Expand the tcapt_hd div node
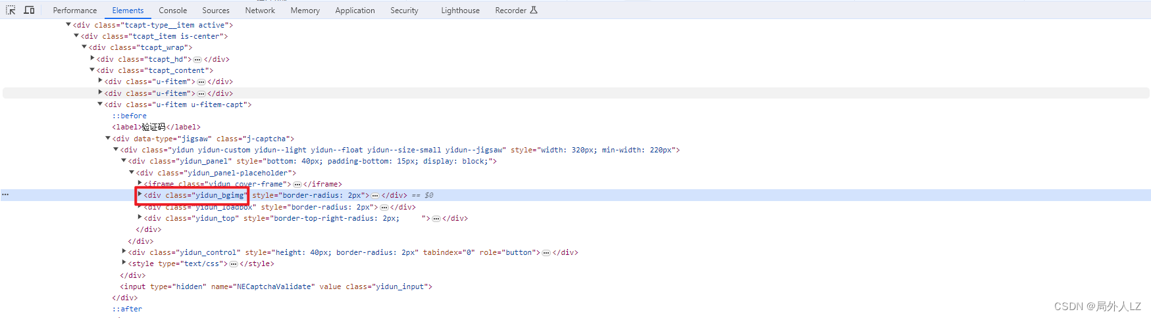This screenshot has height=318, width=1151. click(92, 58)
